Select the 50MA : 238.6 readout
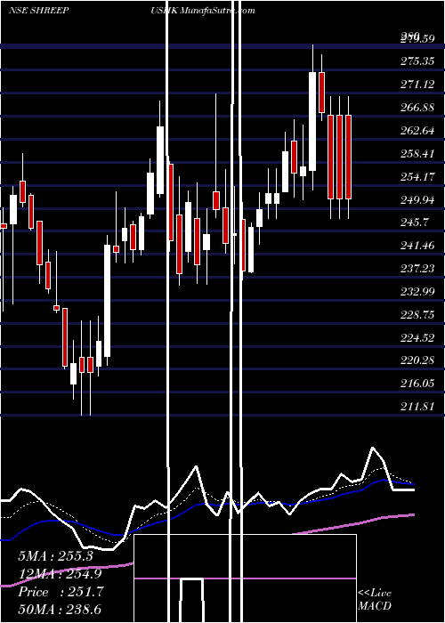This screenshot has width=445, height=623. pyautogui.click(x=60, y=609)
